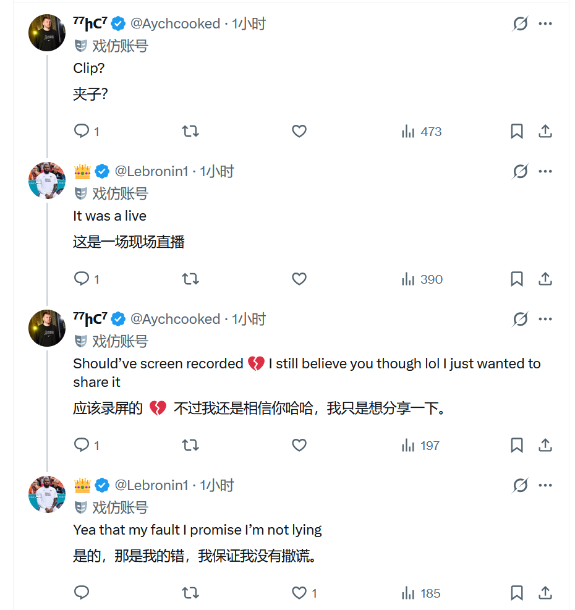Reply to the "Clip?" tweet
This screenshot has width=575, height=610.
pos(82,131)
